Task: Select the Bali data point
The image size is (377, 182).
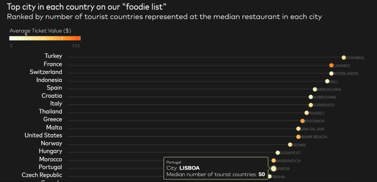Action: point(327,81)
